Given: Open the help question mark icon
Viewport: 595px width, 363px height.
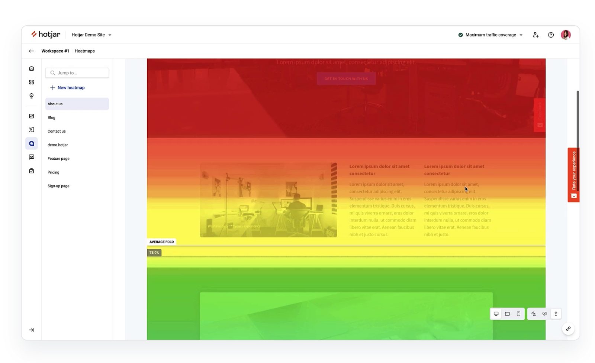Looking at the screenshot, I should (x=551, y=35).
